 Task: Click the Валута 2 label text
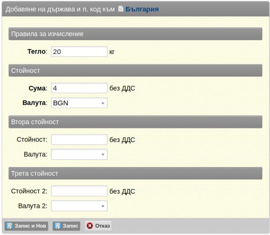(x=33, y=206)
